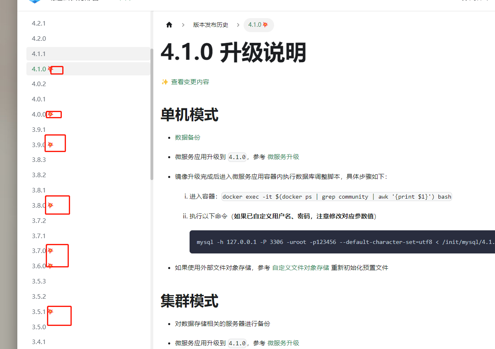The image size is (495, 349).
Task: Open the 查看变更内容 link
Action: (x=190, y=82)
